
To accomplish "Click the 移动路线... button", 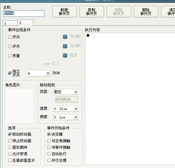I will (x=66, y=99).
